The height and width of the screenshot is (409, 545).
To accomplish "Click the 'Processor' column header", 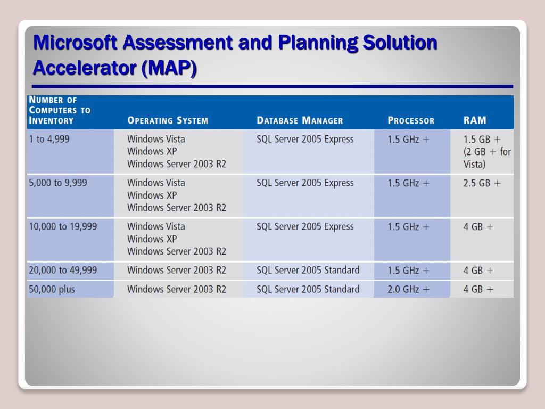I will [x=411, y=120].
